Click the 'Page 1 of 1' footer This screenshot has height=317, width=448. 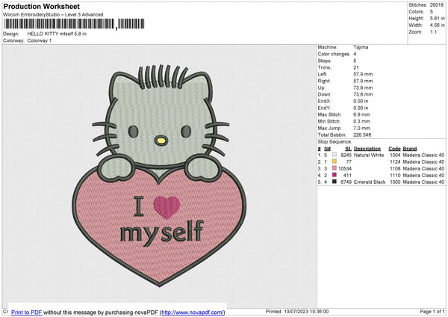point(432,311)
